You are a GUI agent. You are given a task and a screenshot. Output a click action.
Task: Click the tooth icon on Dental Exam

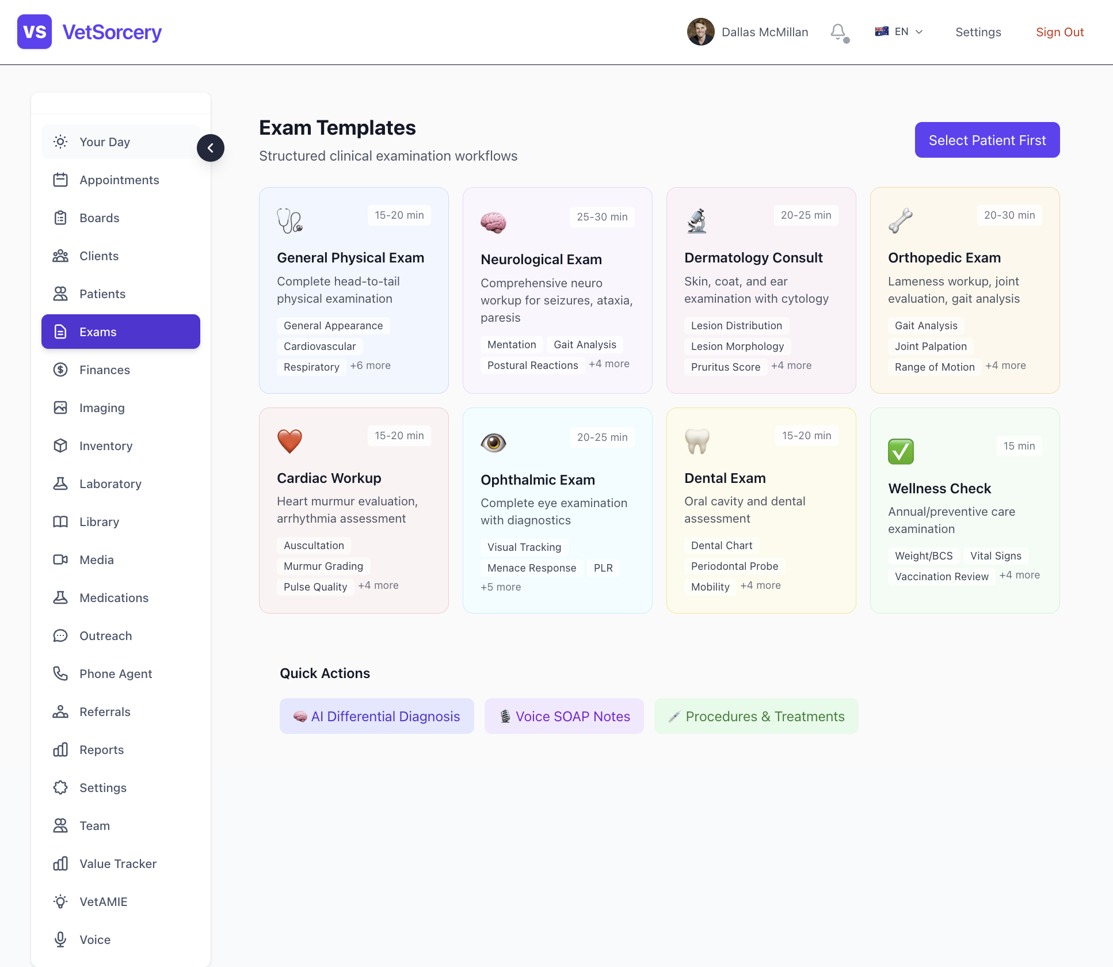[x=697, y=441]
